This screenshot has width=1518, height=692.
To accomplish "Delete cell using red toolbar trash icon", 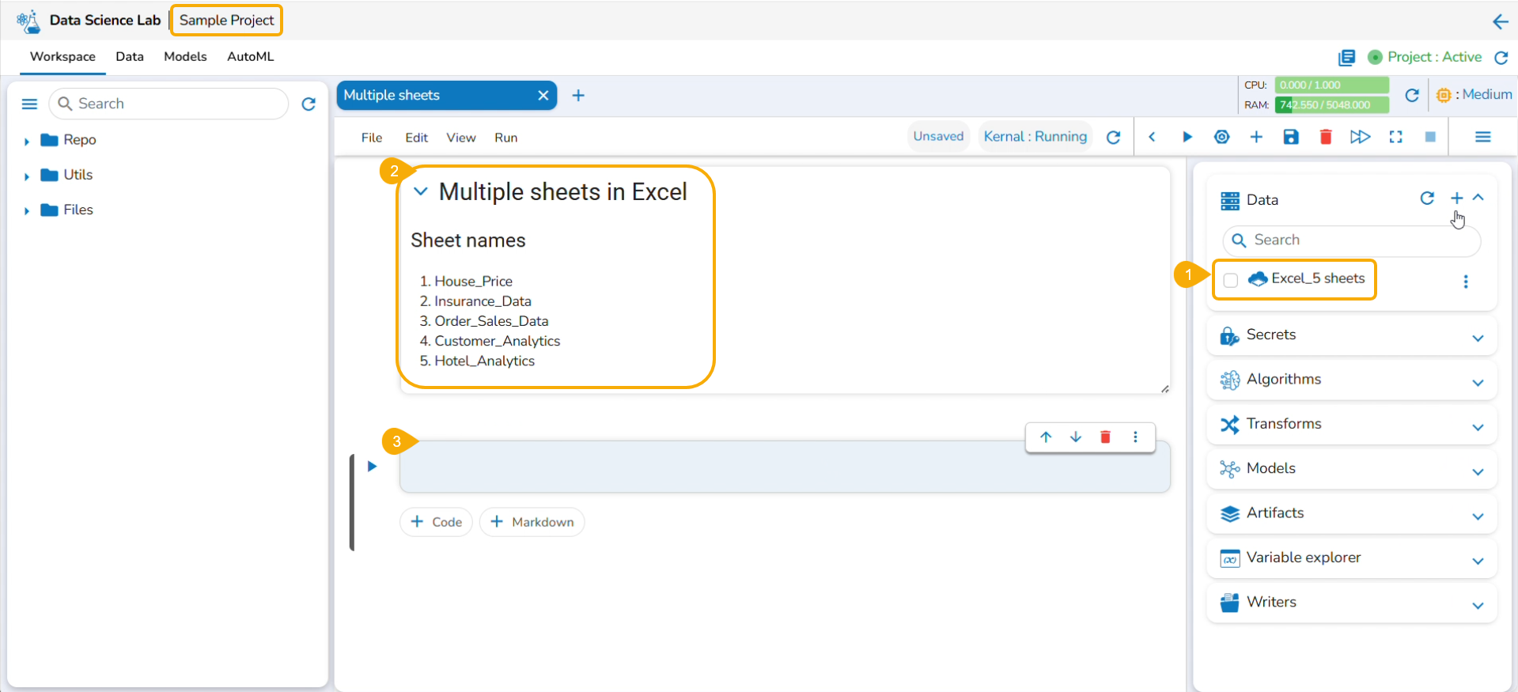I will [1326, 137].
